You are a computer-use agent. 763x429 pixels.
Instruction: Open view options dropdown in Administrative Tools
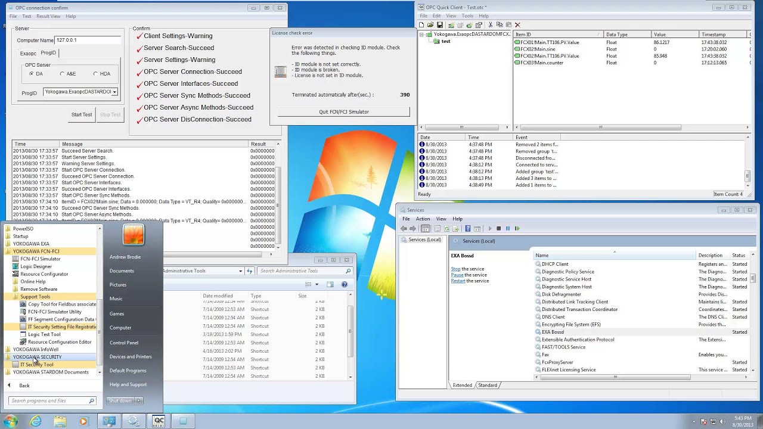coord(317,284)
